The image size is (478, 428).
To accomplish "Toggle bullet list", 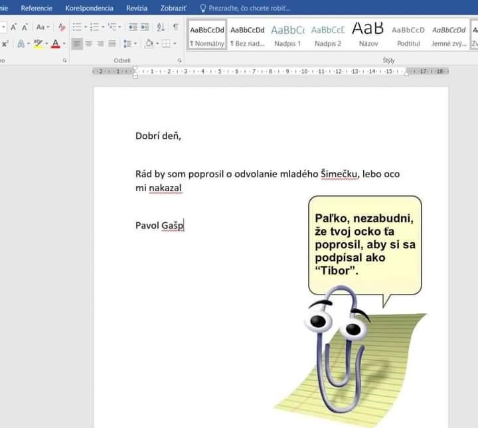I will tap(77, 27).
